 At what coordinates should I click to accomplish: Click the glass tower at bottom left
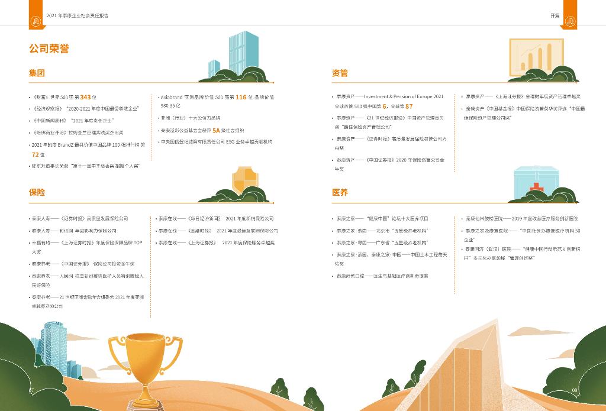pyautogui.click(x=54, y=349)
